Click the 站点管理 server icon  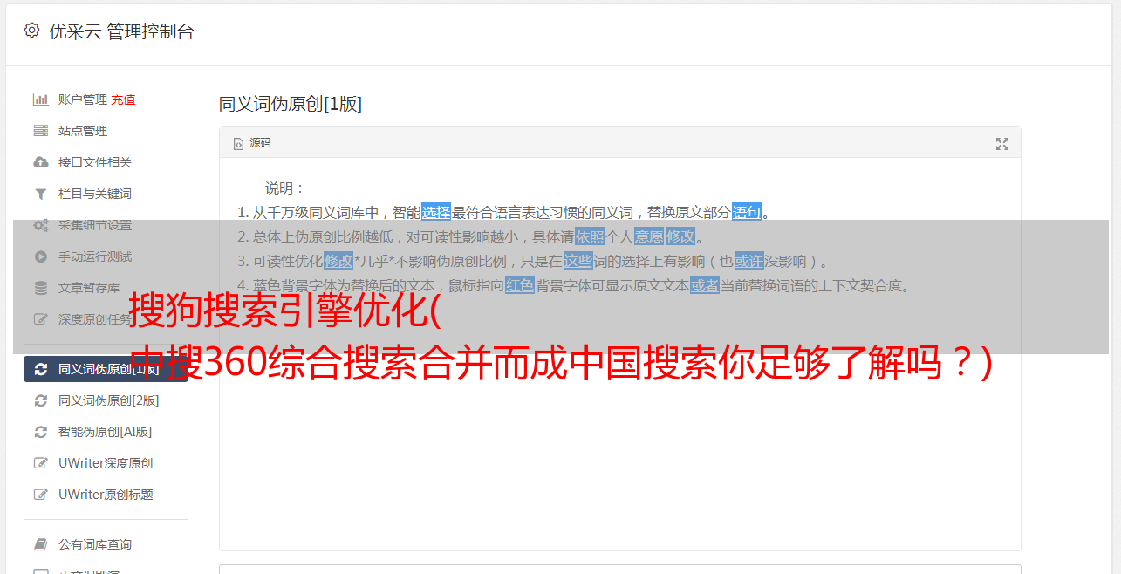click(x=40, y=131)
